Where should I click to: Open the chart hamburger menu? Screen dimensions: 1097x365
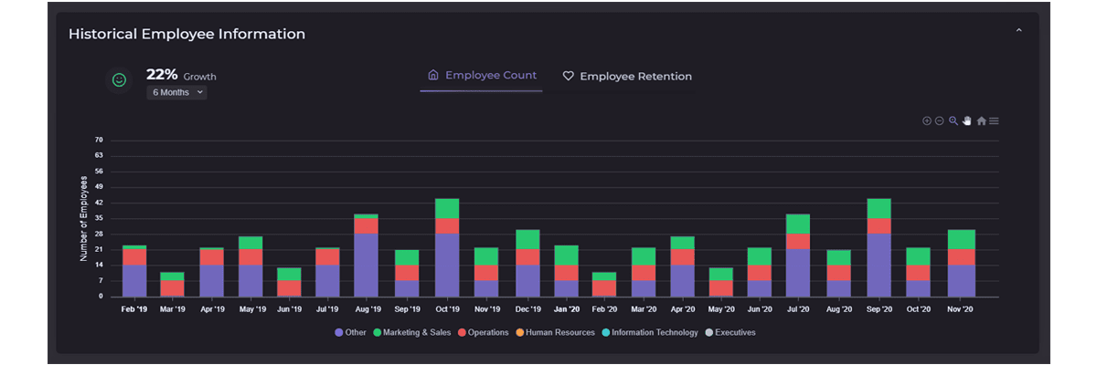tap(994, 120)
